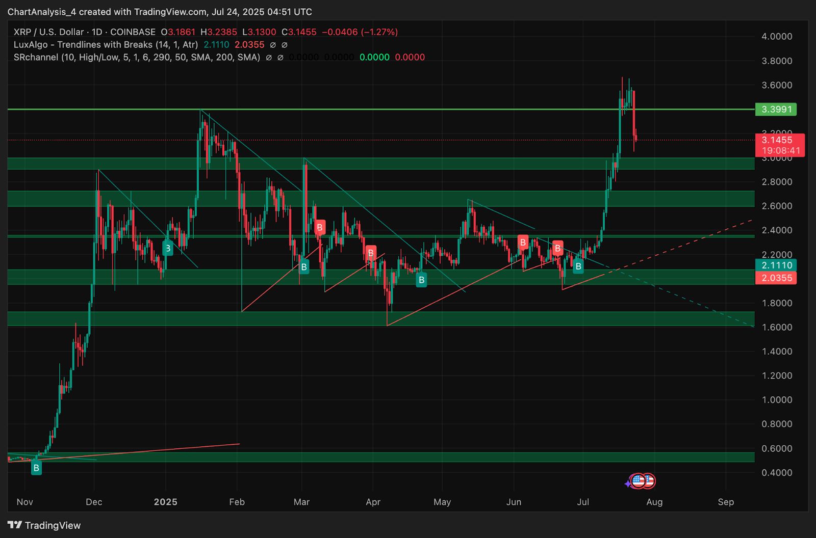The height and width of the screenshot is (538, 816).
Task: Click the red 2.0355 price axis label
Action: coord(776,278)
